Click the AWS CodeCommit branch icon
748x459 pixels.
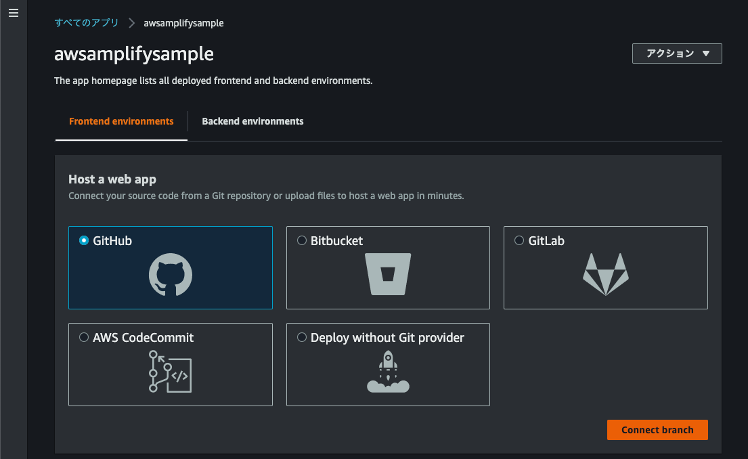(x=171, y=372)
